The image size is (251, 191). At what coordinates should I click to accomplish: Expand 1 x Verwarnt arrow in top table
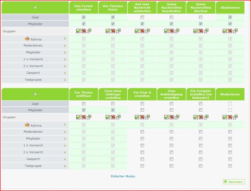[x=65, y=59]
